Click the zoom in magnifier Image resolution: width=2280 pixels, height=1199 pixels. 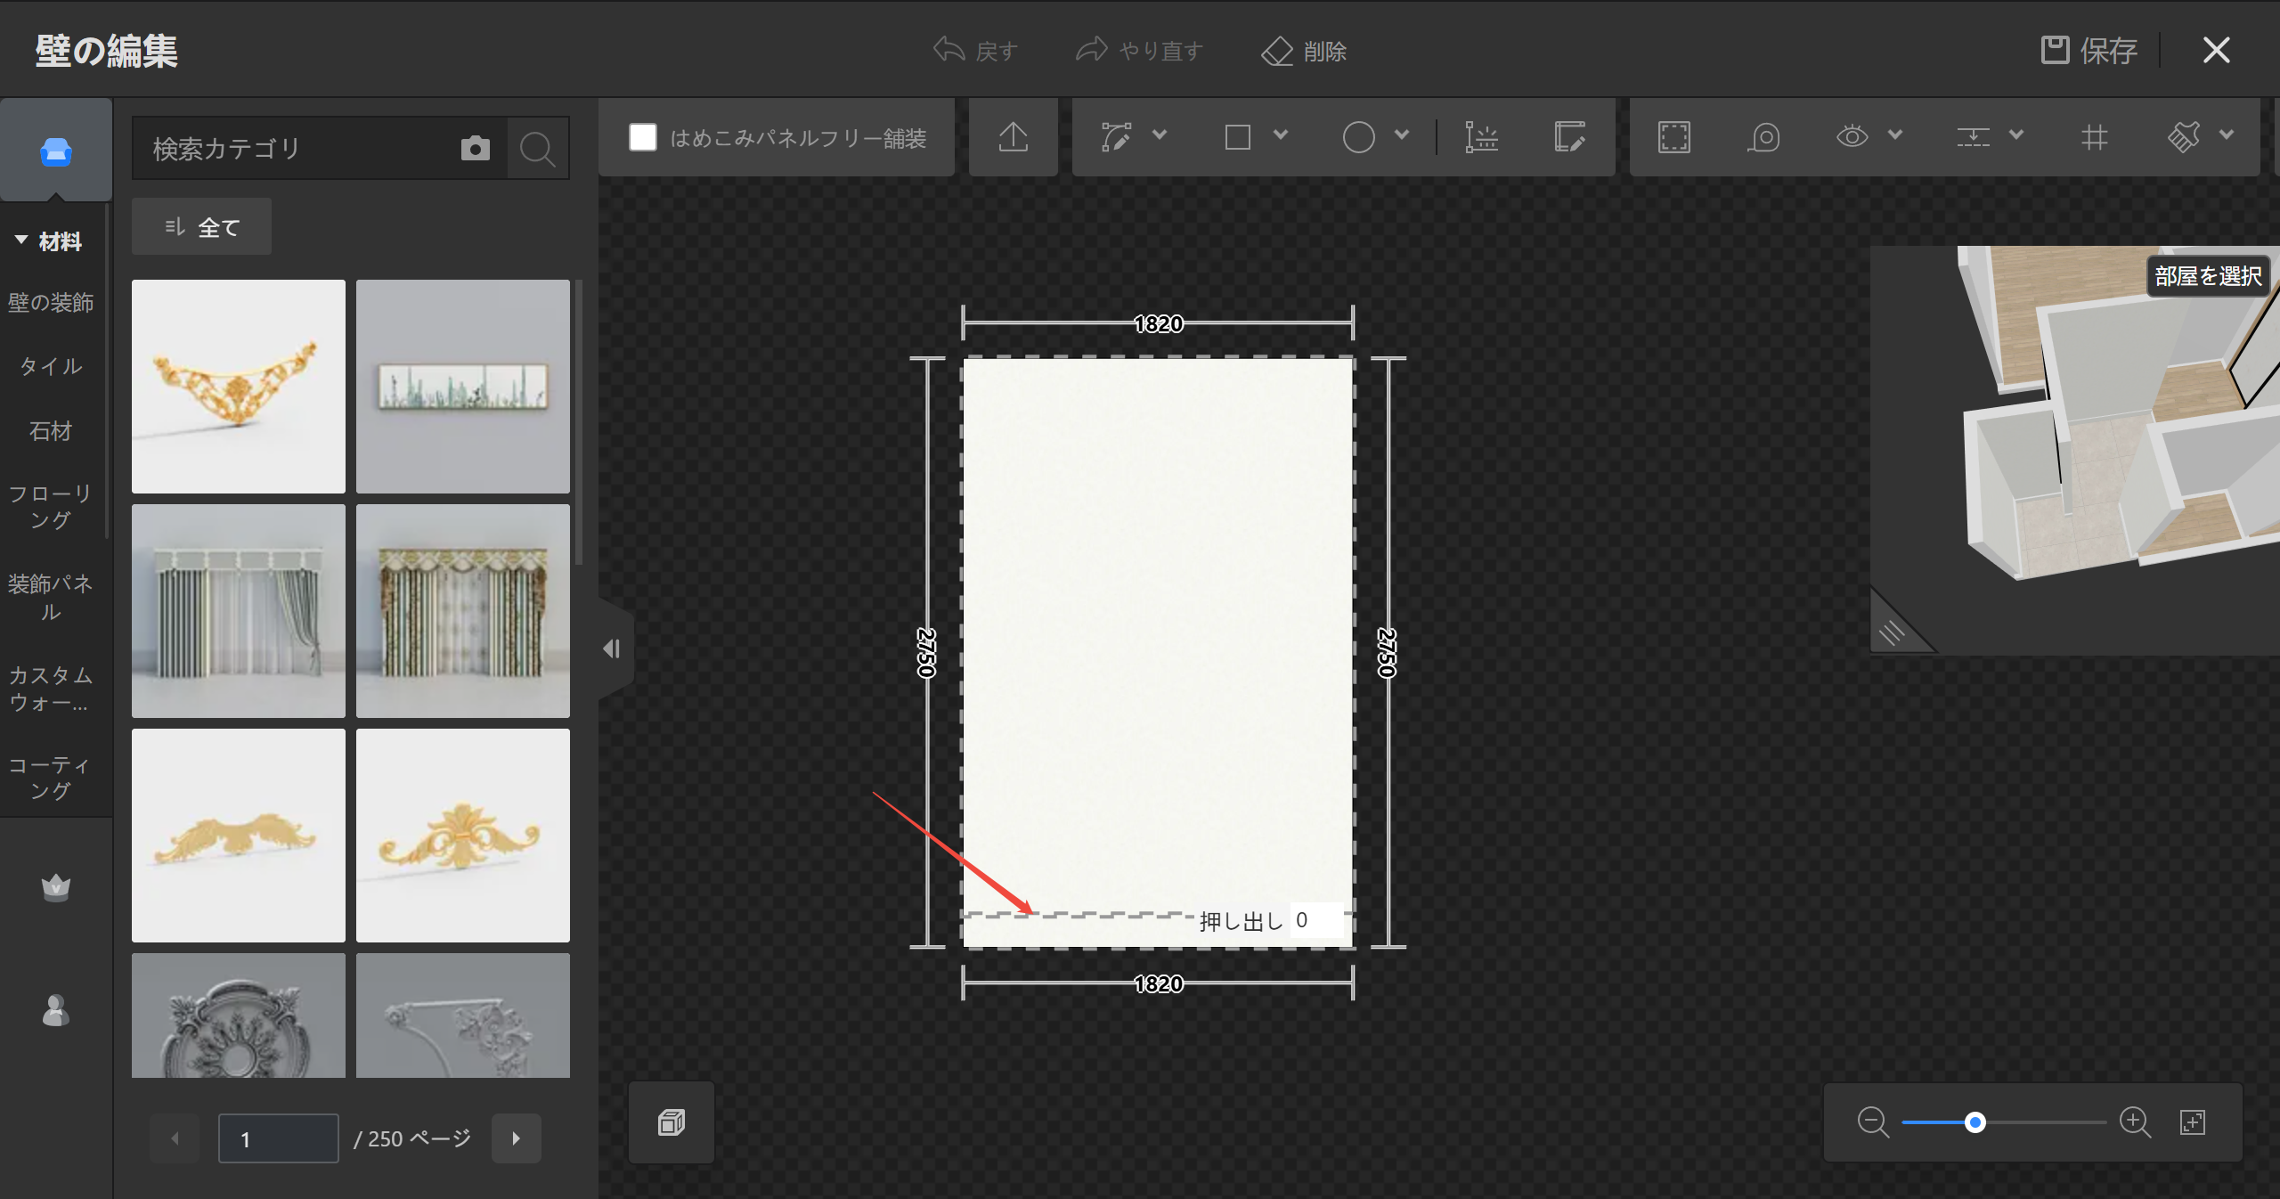(2135, 1122)
